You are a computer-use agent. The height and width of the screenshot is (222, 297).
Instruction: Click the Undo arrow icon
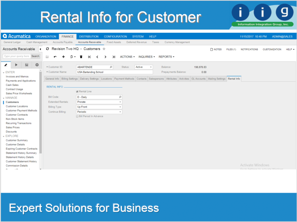click(x=55, y=57)
